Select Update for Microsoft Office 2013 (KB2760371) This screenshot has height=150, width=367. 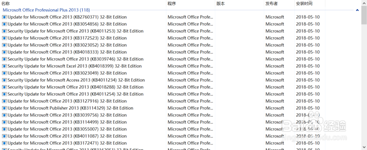pyautogui.click(x=67, y=17)
